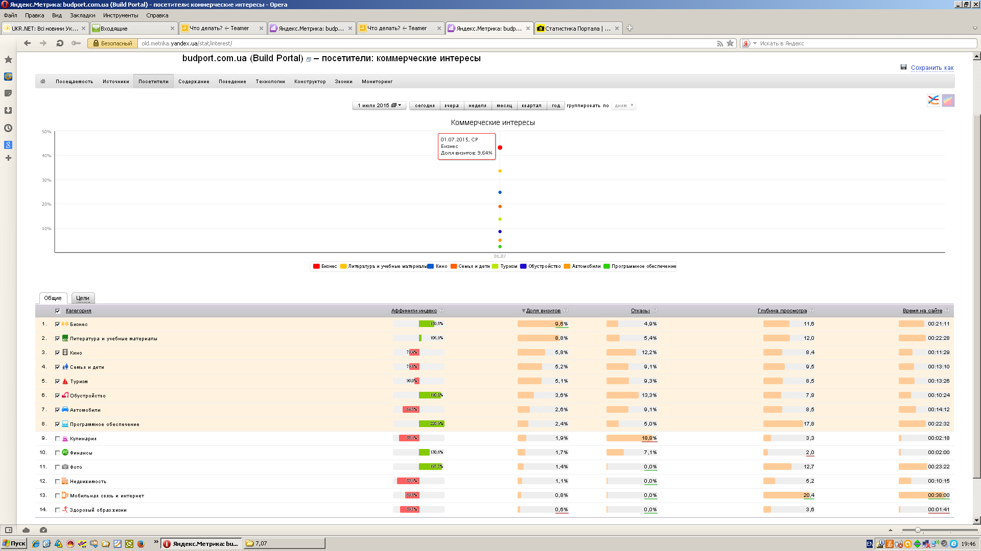
Task: Check the Недвижимость category checkbox
Action: (57, 482)
